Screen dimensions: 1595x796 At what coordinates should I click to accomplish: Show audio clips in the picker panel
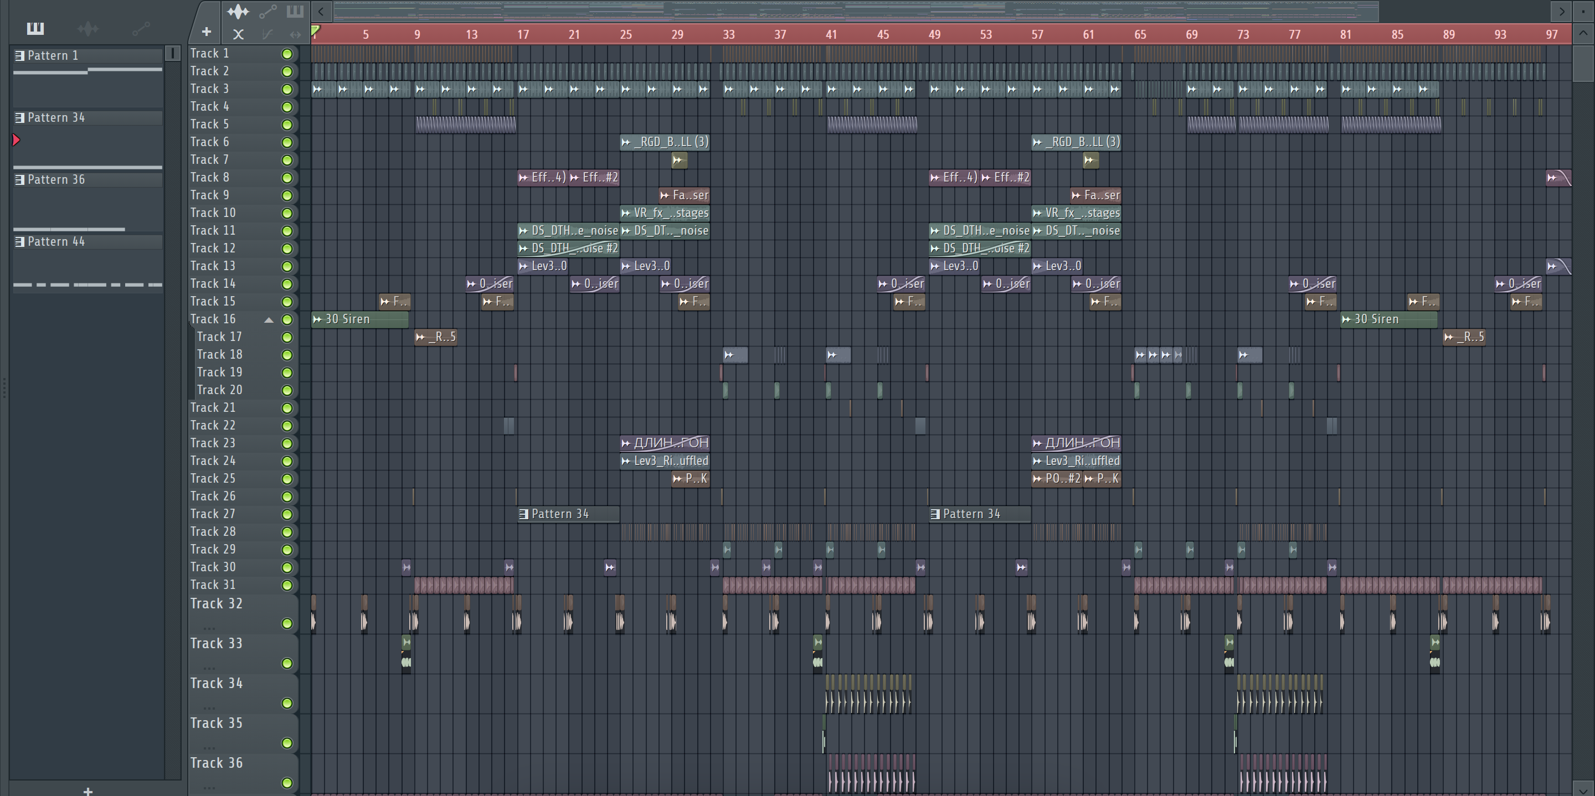[x=88, y=28]
